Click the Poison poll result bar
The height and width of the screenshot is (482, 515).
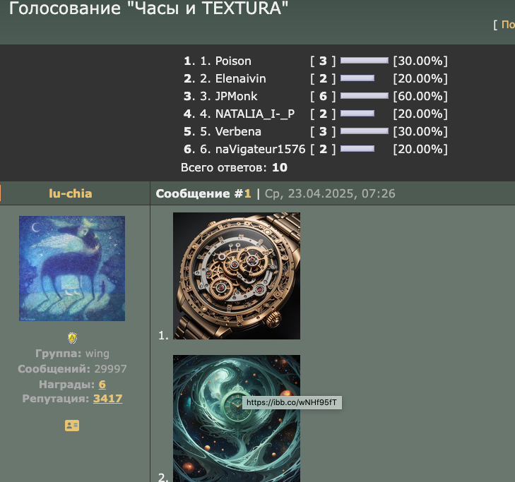pyautogui.click(x=365, y=61)
